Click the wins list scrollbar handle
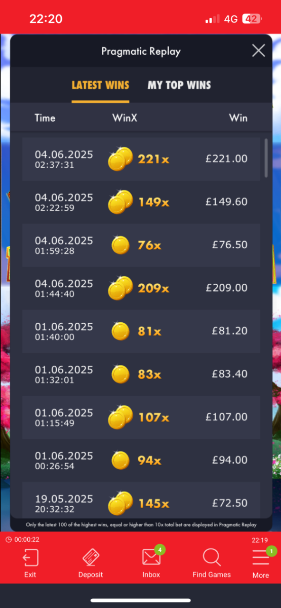The image size is (281, 608). (x=266, y=158)
